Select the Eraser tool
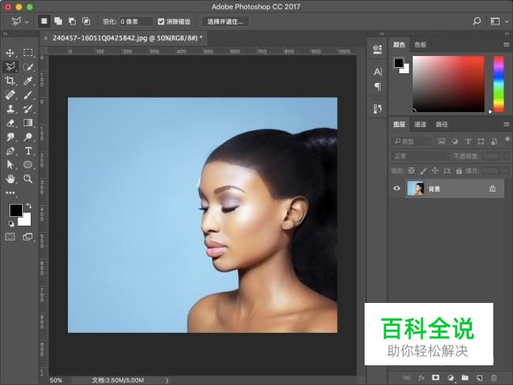 (x=10, y=123)
